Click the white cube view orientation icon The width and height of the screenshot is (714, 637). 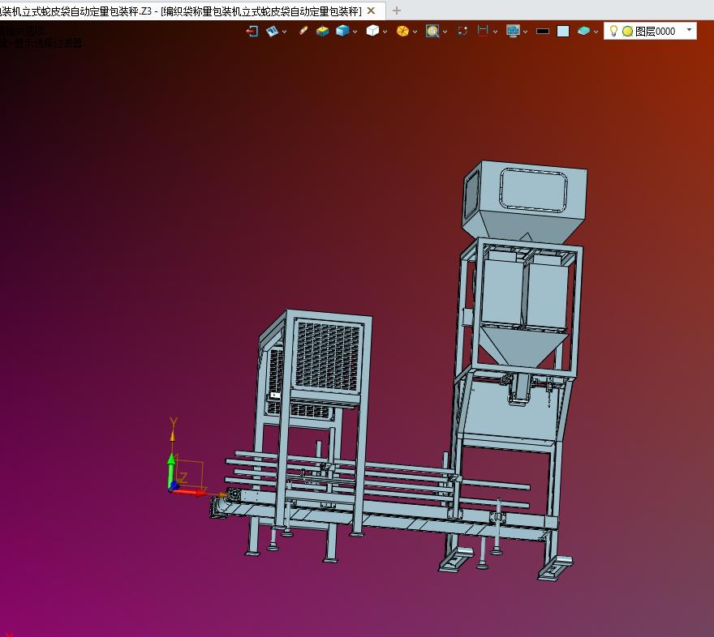372,31
